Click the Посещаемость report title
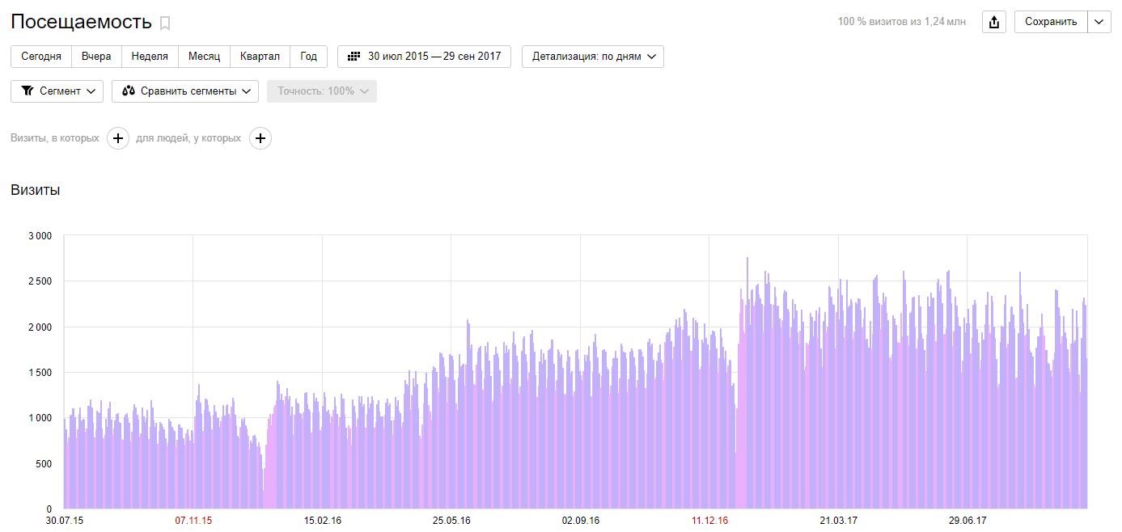The width and height of the screenshot is (1122, 532). pos(81,22)
